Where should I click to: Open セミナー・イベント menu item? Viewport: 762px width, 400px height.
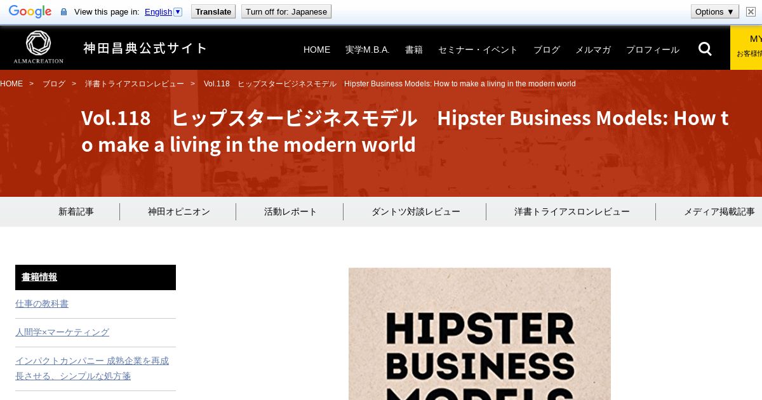[x=478, y=50]
